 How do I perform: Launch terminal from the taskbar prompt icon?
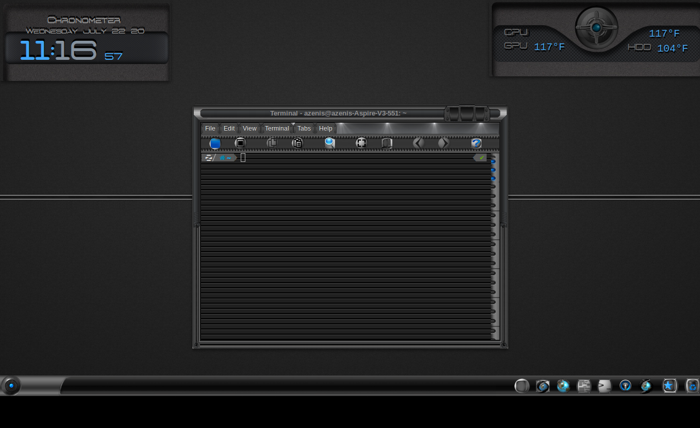click(604, 386)
